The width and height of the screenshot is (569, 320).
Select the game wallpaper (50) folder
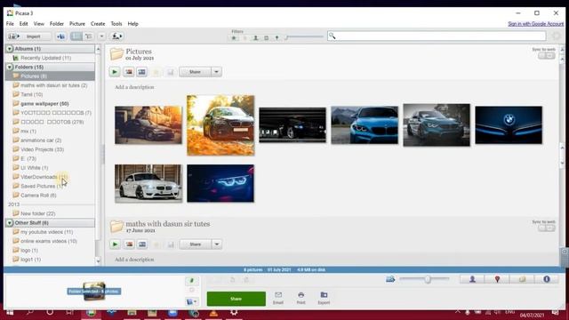(x=44, y=104)
